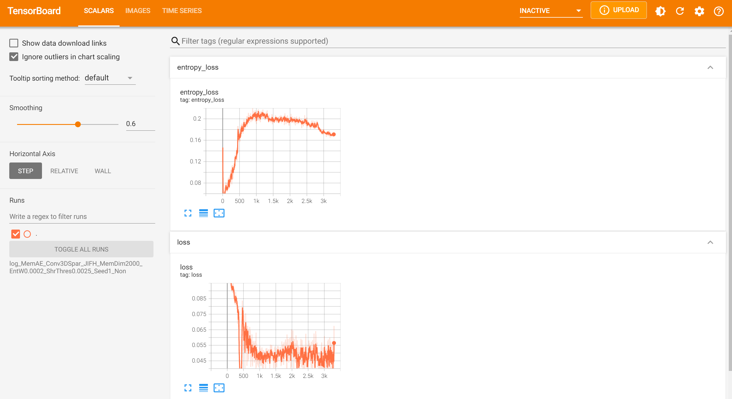Fit domain to data on loss chart
Viewport: 732px width, 399px height.
click(219, 388)
